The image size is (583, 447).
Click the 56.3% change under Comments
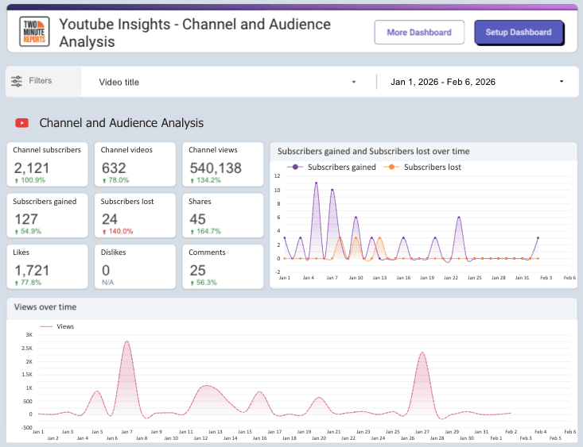point(204,283)
